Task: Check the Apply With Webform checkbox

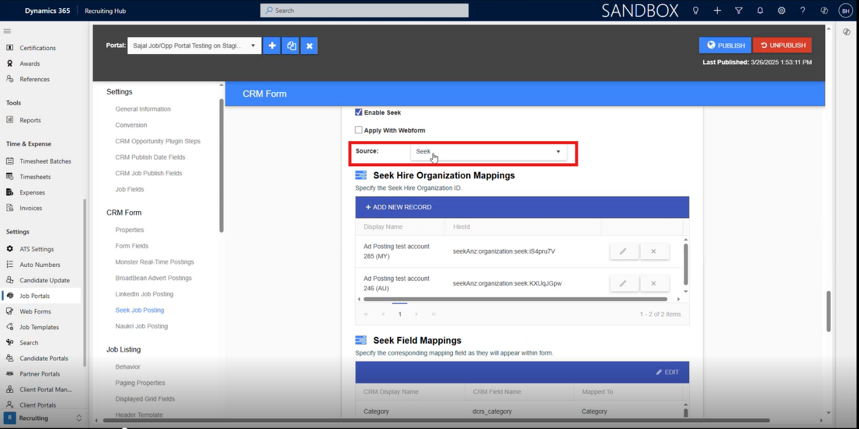Action: pyautogui.click(x=359, y=130)
